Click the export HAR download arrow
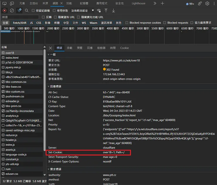The width and height of the screenshot is (217, 185). click(x=113, y=11)
